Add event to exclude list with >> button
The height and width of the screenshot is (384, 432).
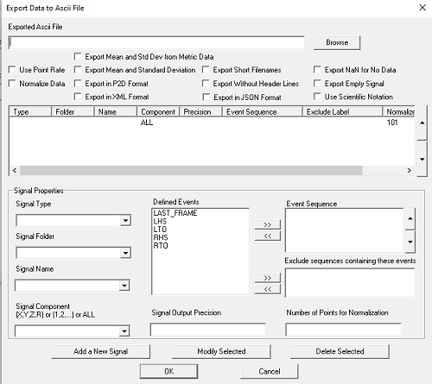(x=267, y=278)
